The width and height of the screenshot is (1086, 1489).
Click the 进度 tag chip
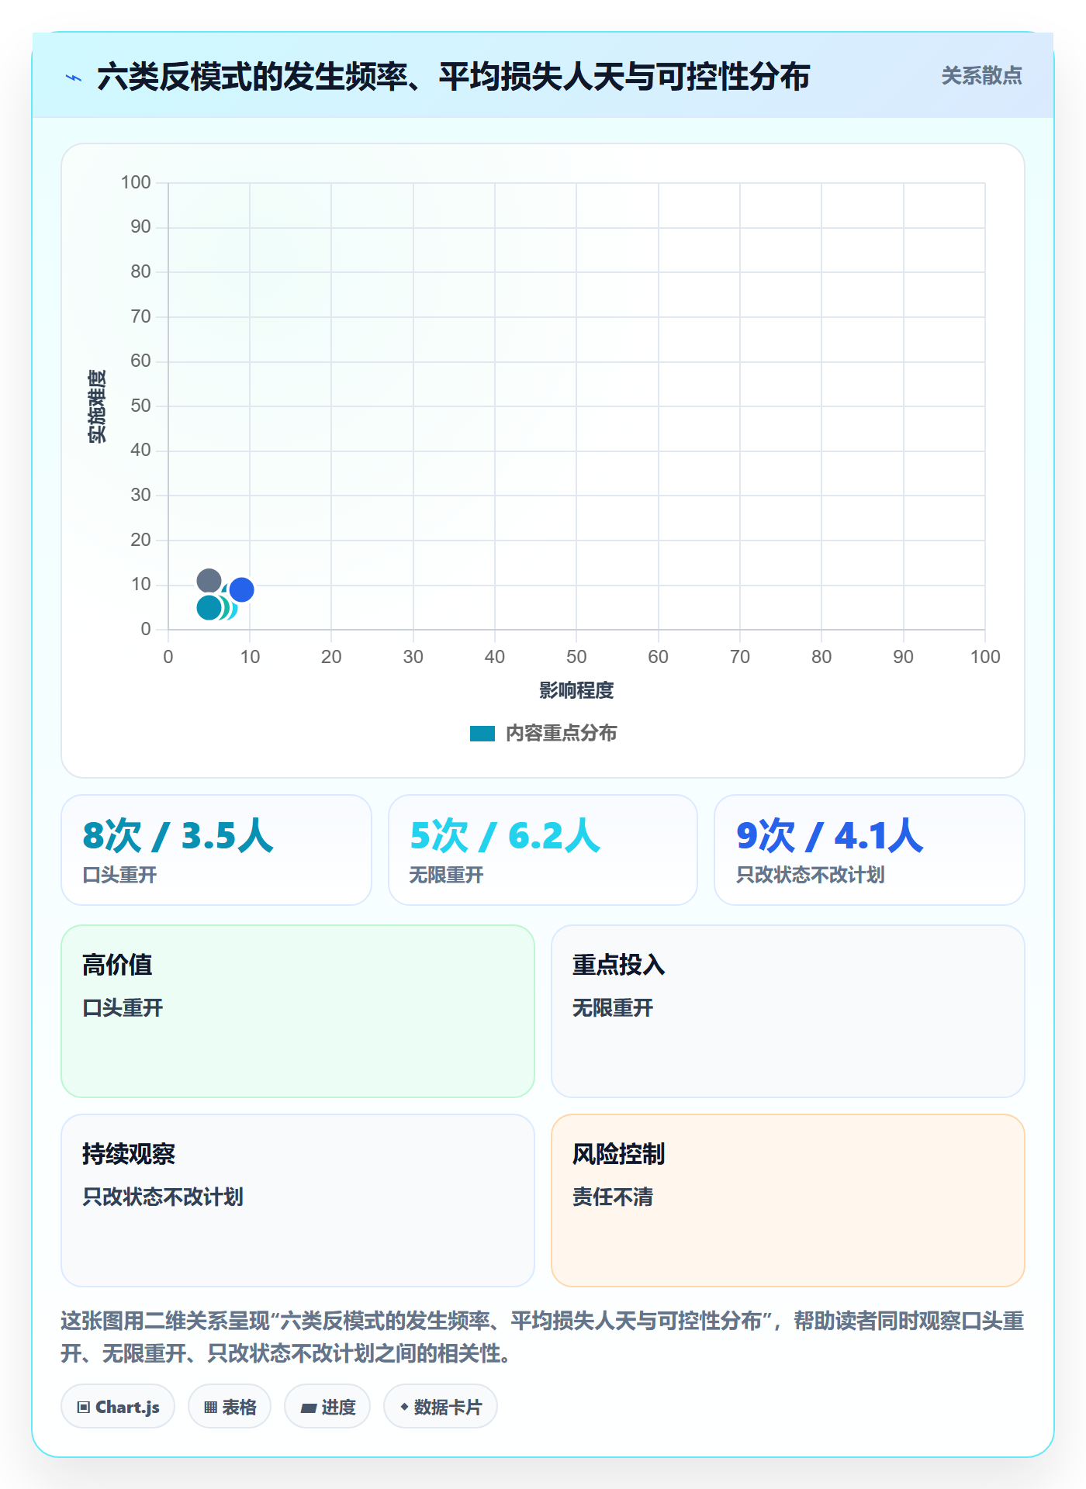coord(327,1407)
